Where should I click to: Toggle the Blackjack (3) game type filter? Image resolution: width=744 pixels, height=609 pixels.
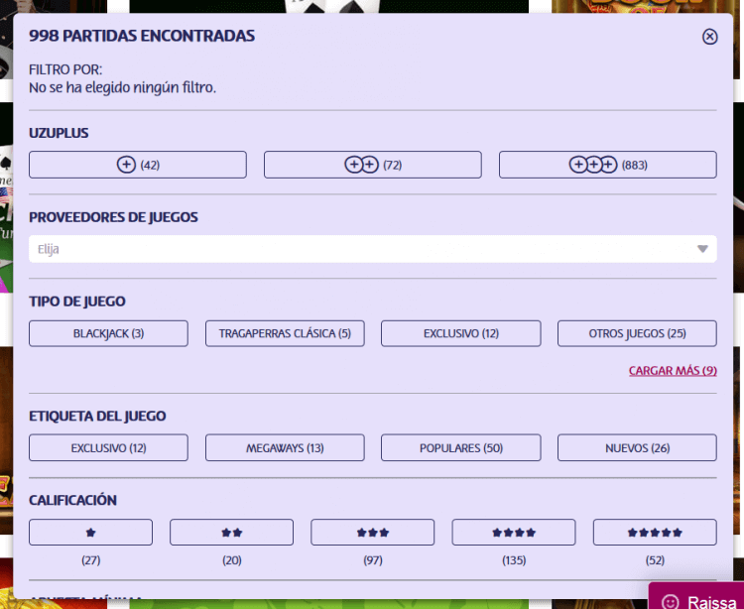[x=108, y=333]
